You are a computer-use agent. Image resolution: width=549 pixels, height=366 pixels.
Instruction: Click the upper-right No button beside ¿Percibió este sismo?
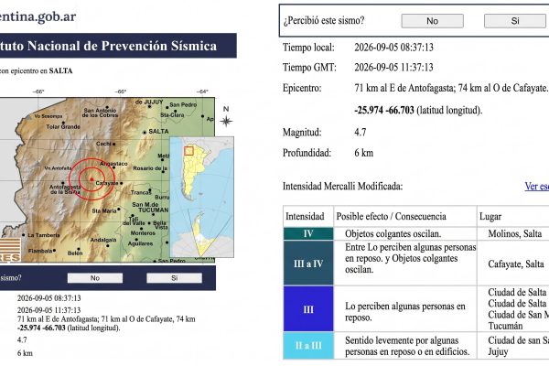pyautogui.click(x=433, y=21)
